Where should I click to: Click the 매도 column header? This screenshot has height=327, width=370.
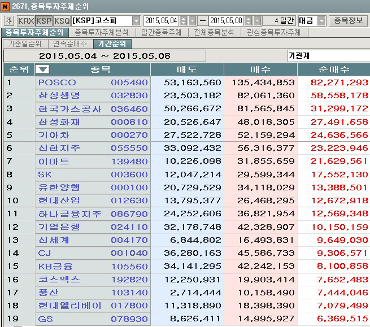coord(187,69)
